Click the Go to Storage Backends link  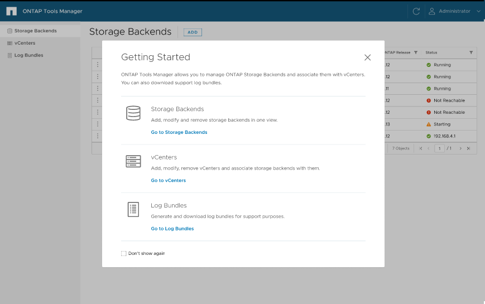pyautogui.click(x=179, y=132)
